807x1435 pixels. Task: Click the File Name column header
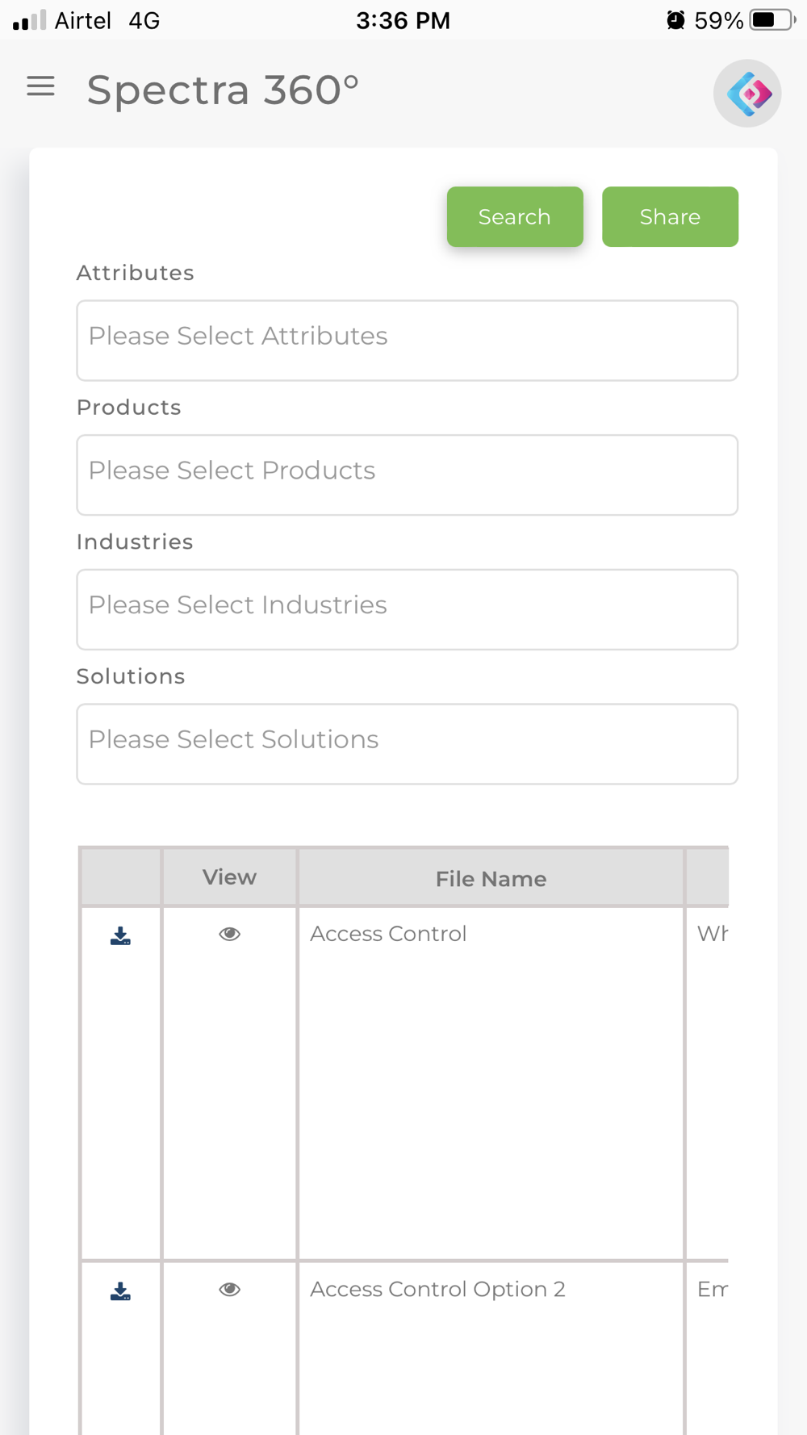(x=491, y=878)
